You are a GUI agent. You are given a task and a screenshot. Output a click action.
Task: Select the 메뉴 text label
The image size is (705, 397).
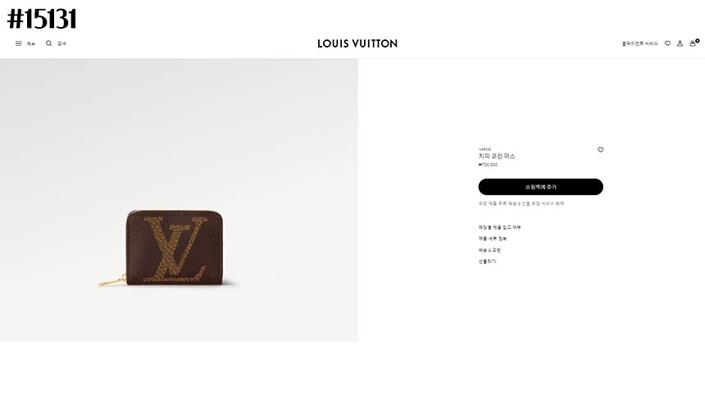click(x=31, y=43)
